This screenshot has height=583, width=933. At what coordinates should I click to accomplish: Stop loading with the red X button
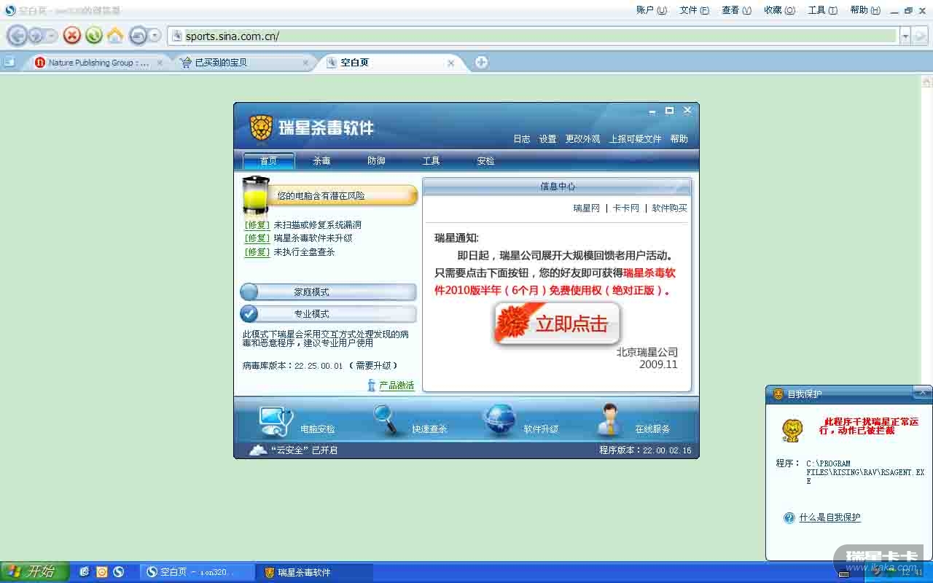tap(71, 35)
